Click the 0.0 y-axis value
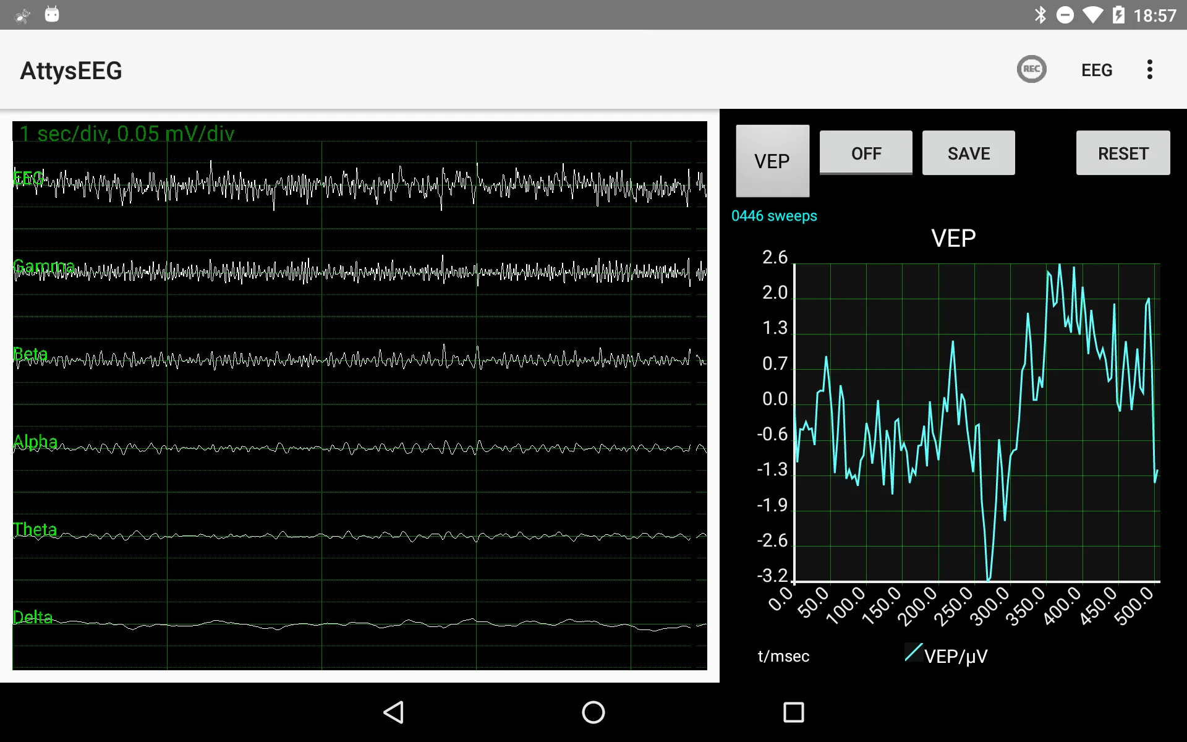This screenshot has height=742, width=1187. [x=775, y=399]
